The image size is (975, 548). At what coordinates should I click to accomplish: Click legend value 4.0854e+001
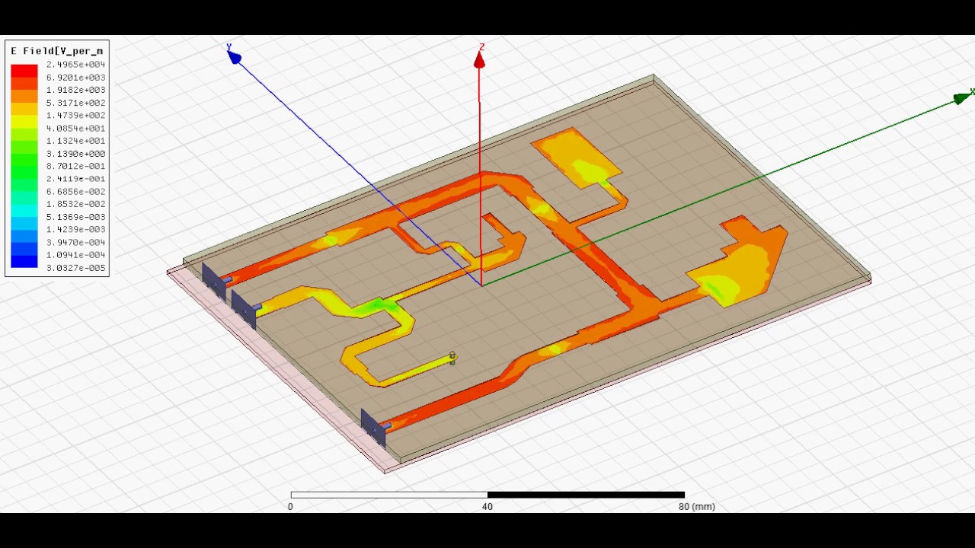[75, 128]
